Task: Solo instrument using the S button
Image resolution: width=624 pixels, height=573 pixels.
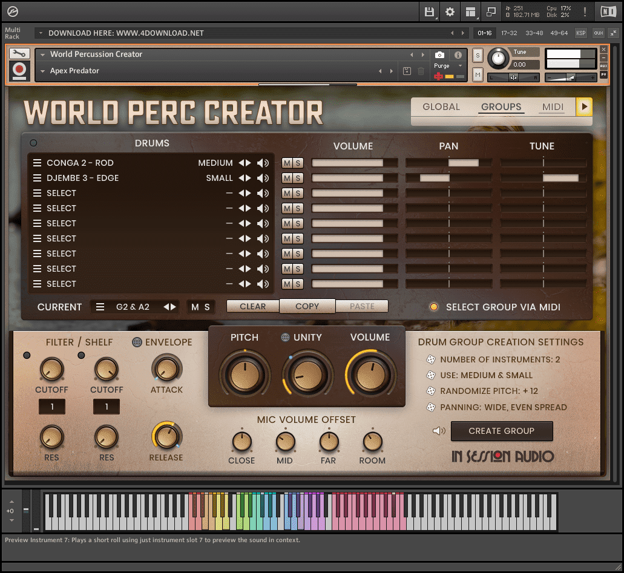Action: point(478,56)
